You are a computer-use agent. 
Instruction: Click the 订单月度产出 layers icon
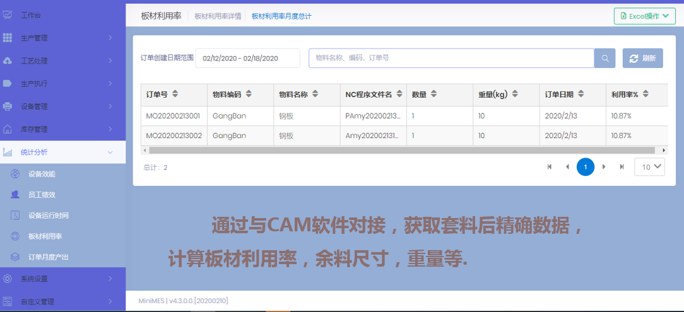point(15,257)
